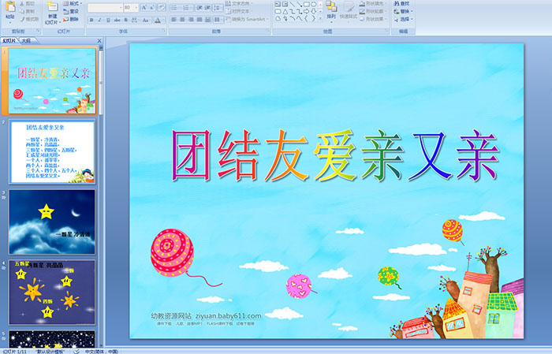Click Reset (重设) slide icon
The height and width of the screenshot is (354, 552).
pos(65,11)
